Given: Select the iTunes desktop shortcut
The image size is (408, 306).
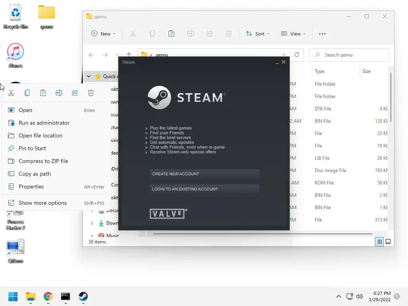Looking at the screenshot, I should 16,55.
